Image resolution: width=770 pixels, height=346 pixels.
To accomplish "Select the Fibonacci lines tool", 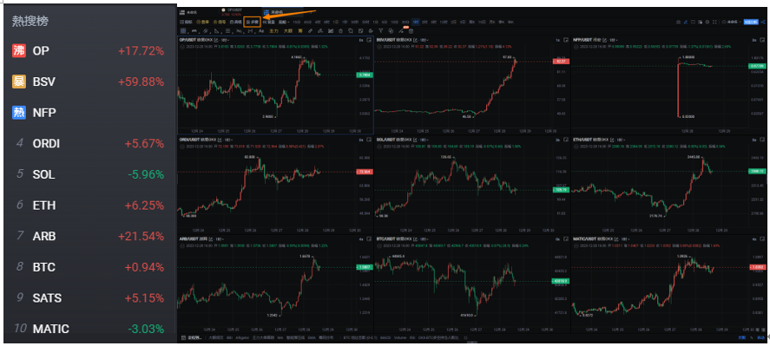I will point(227,31).
